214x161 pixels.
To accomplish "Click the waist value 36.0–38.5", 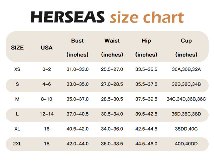I will point(112,143).
